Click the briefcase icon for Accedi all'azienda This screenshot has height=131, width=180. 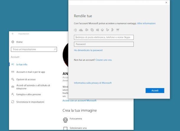[x=13, y=87]
